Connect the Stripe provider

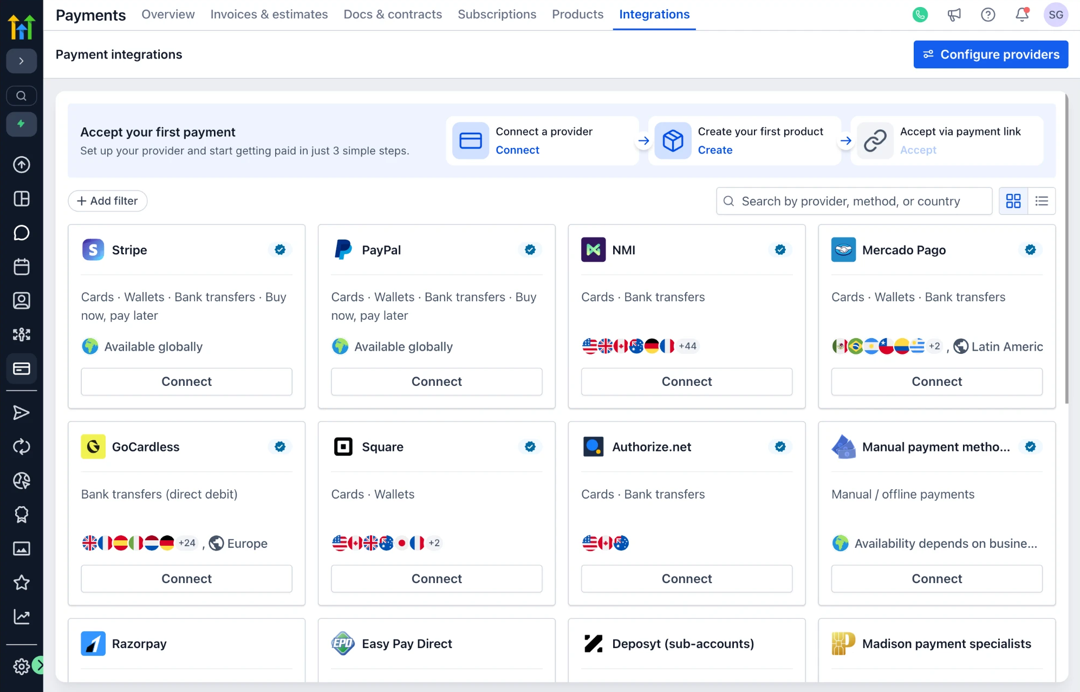(x=186, y=381)
